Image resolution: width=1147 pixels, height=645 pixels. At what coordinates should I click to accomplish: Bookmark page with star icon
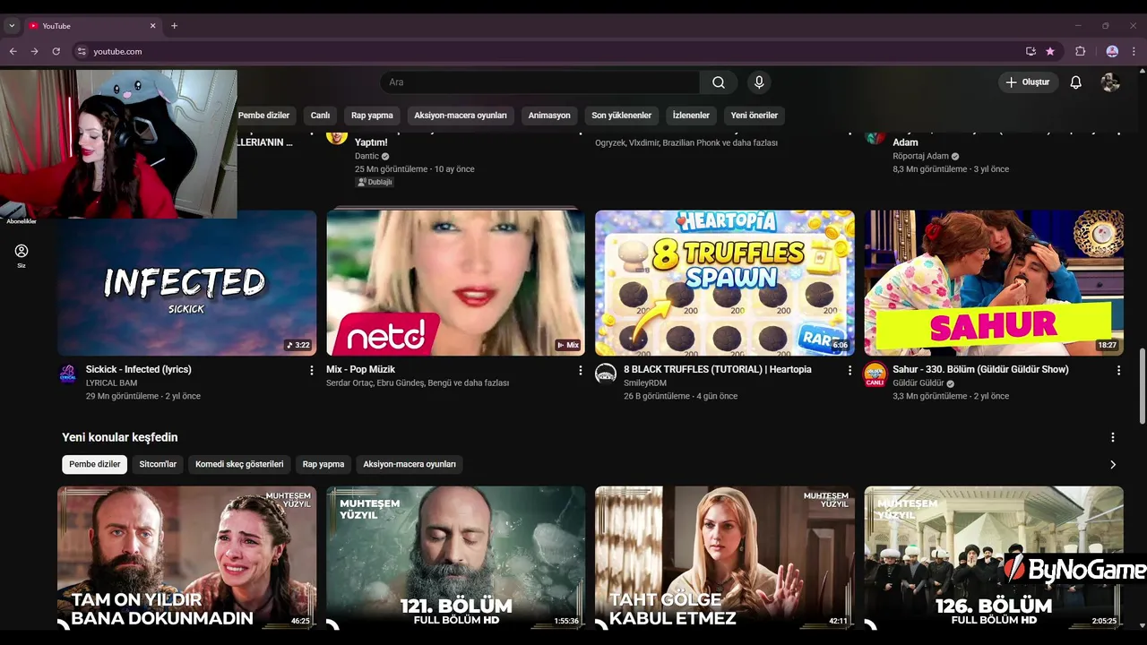coord(1050,51)
